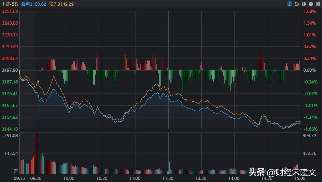This screenshot has width=322, height=182.
Task: Select the 11:30 time axis label
Action: click(x=168, y=178)
